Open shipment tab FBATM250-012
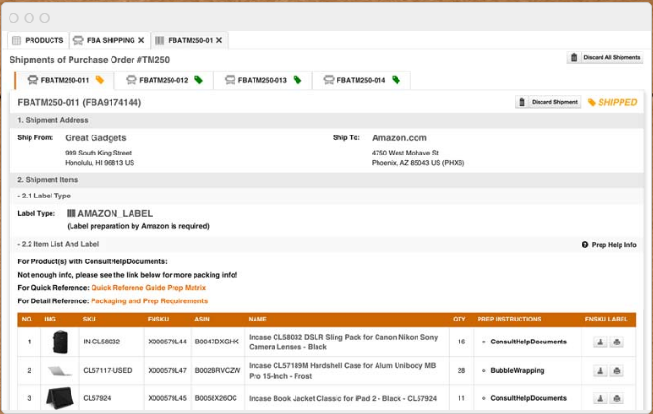The image size is (653, 414). [x=164, y=80]
